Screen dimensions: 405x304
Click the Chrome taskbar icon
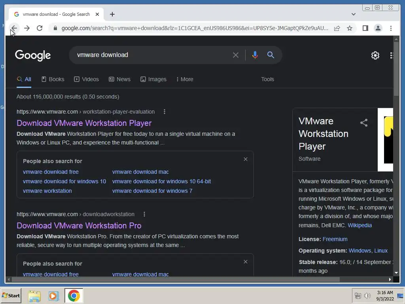click(74, 296)
